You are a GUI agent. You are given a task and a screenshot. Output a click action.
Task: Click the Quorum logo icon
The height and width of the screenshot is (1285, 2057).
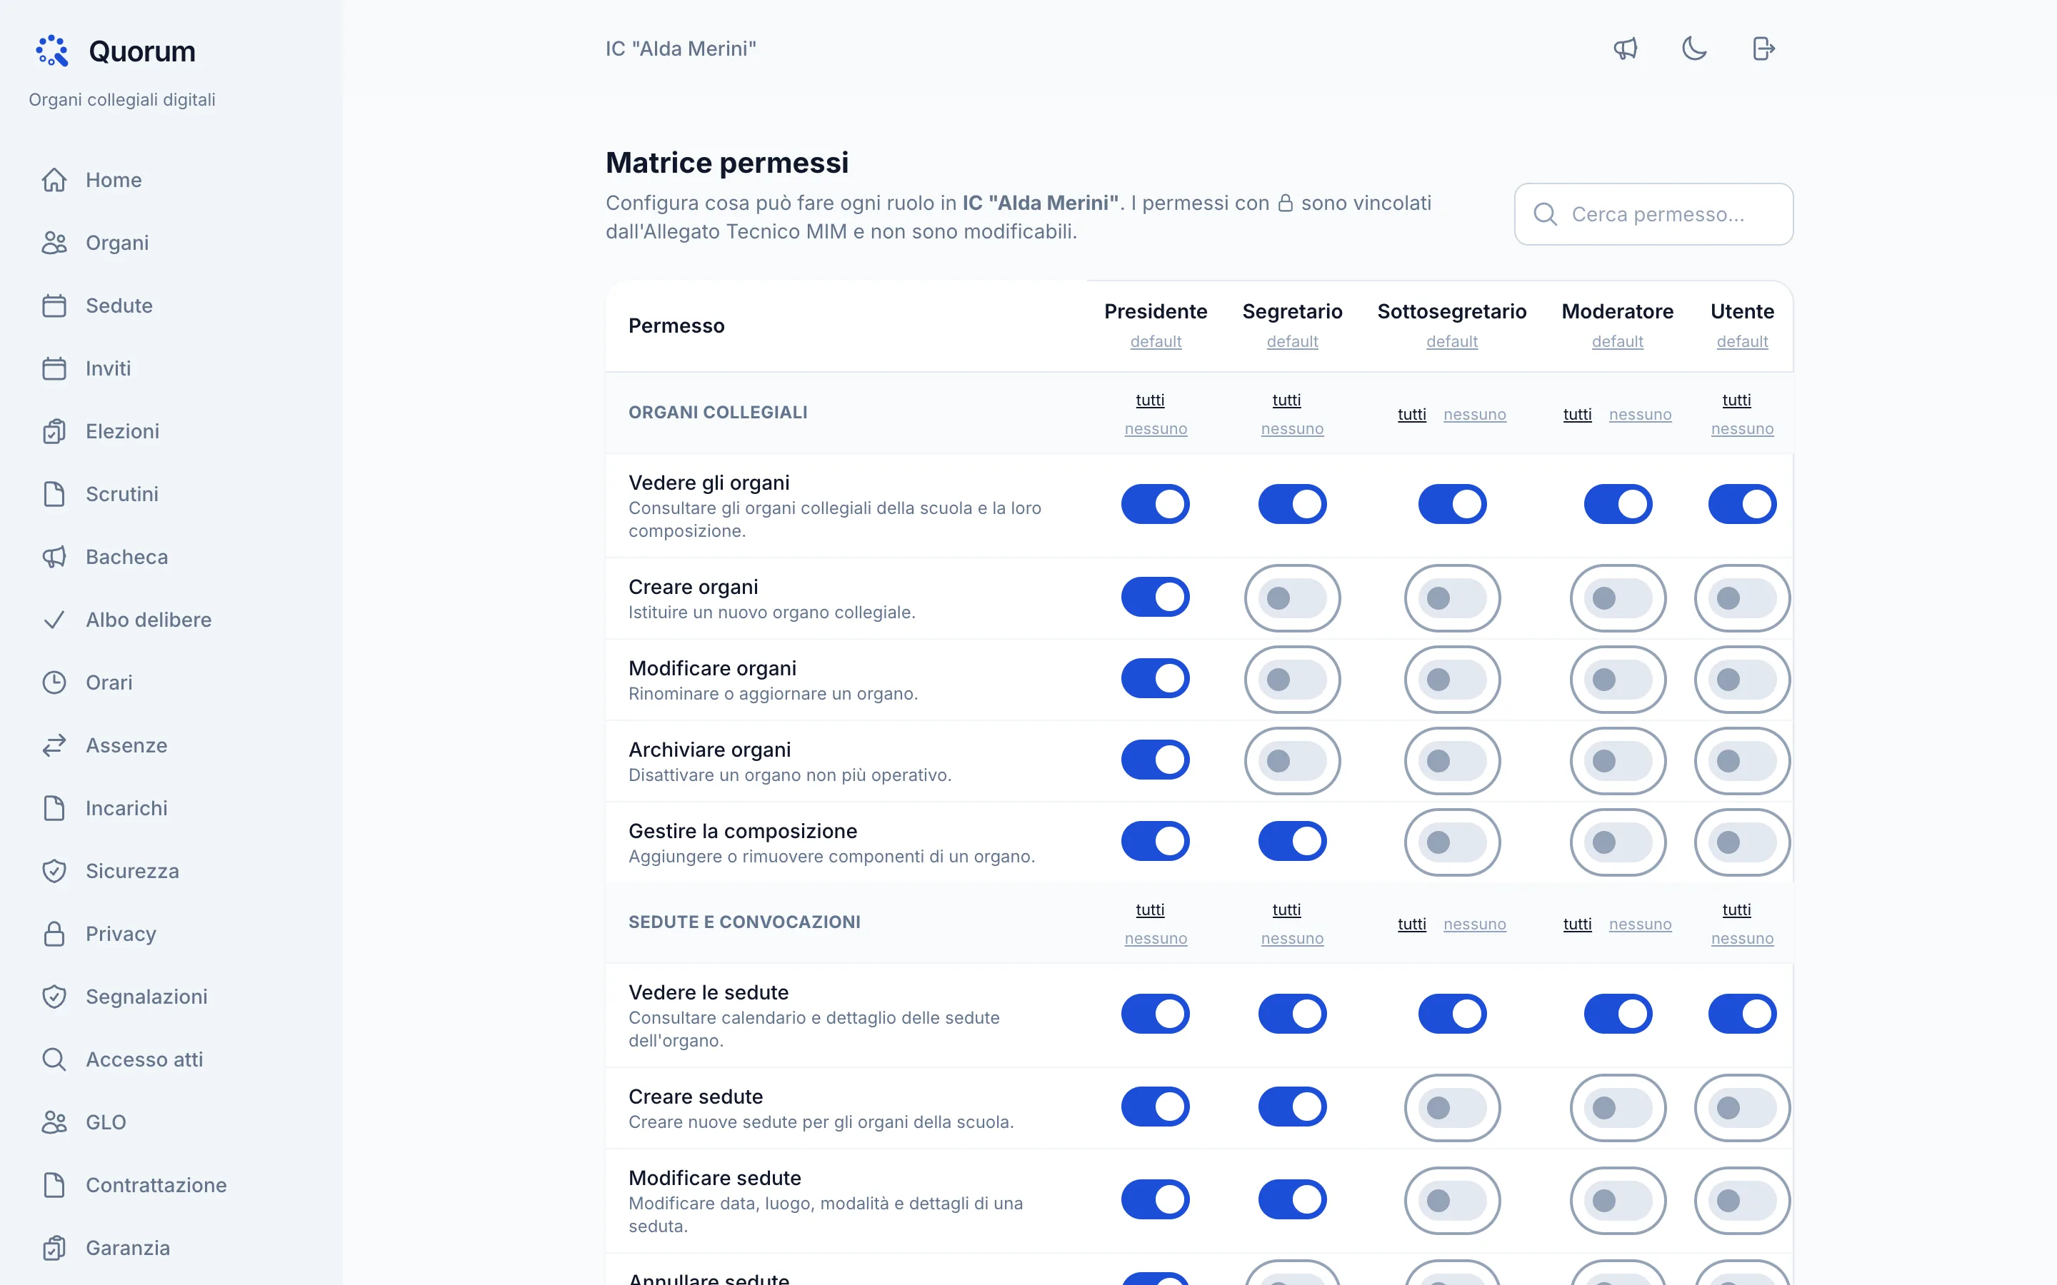[x=52, y=51]
